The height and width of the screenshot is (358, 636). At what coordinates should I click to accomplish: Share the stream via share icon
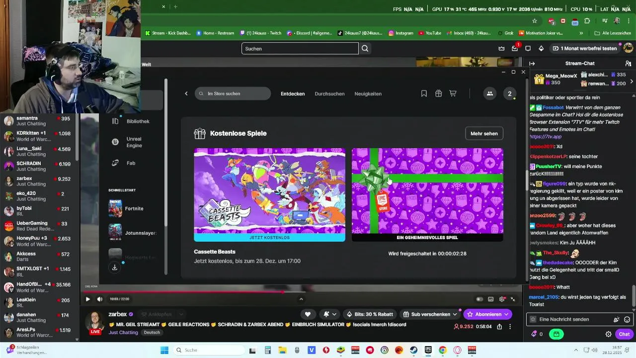pyautogui.click(x=499, y=327)
